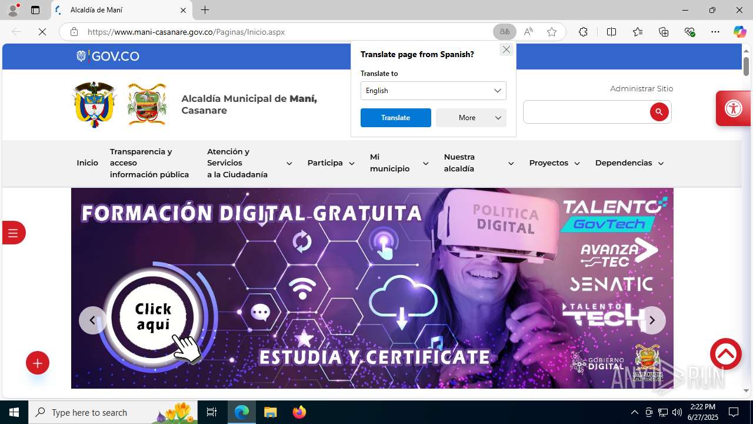Toggle Split screen icon
The image size is (753, 424).
611,32
